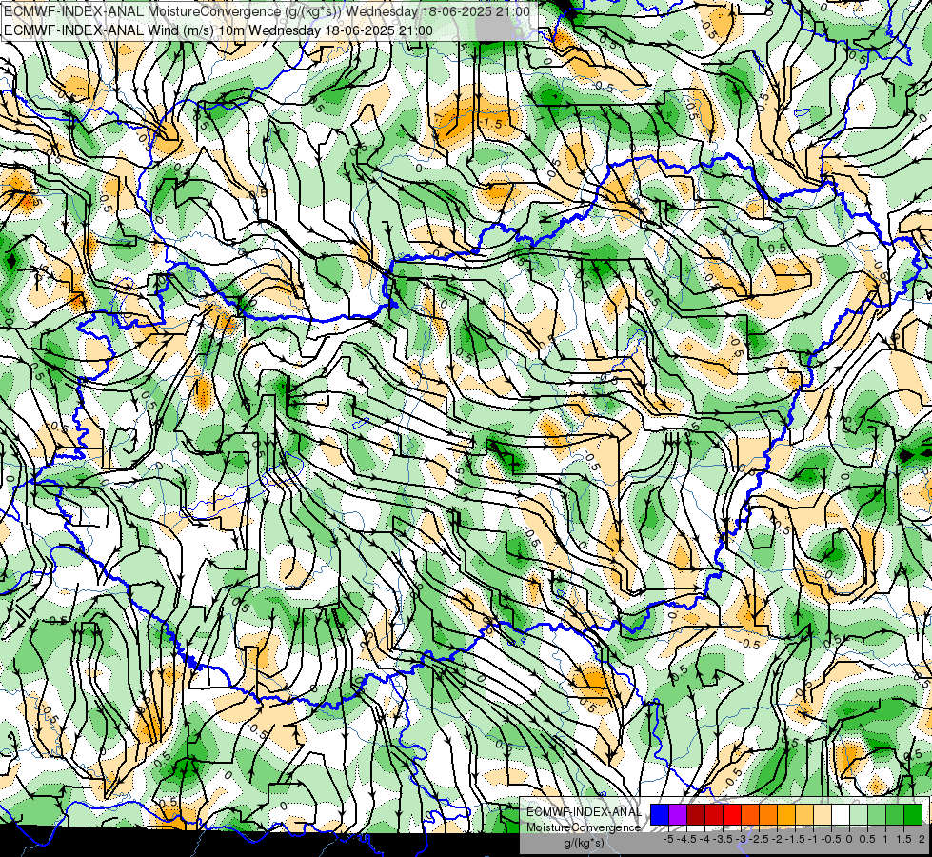Image resolution: width=932 pixels, height=857 pixels.
Task: Click the legend tick label 0
Action: point(849,839)
